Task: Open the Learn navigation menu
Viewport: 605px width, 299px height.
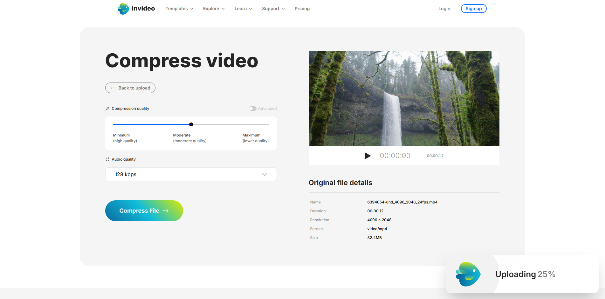Action: (x=243, y=9)
